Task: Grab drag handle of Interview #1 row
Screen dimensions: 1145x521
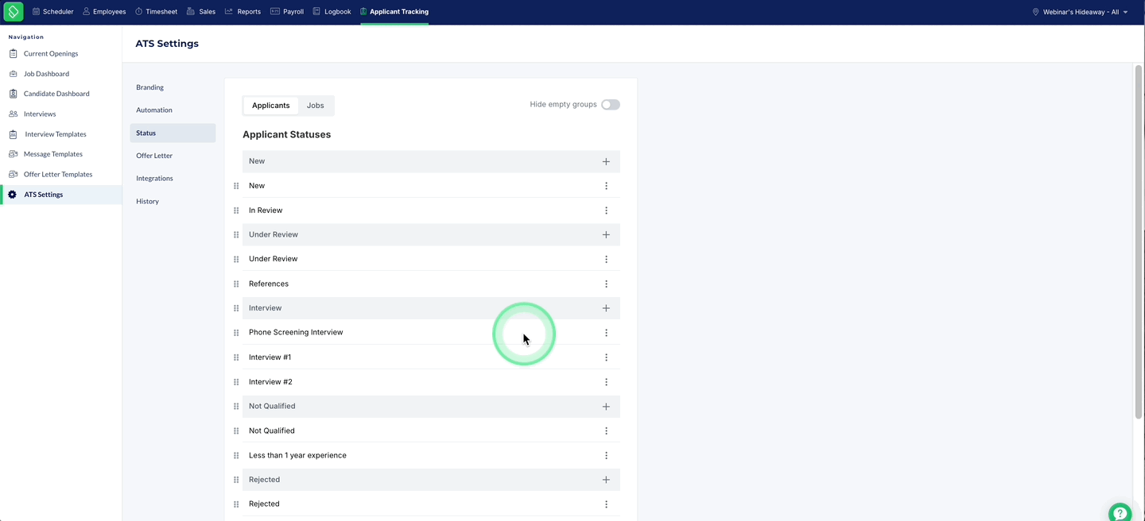Action: pos(236,357)
